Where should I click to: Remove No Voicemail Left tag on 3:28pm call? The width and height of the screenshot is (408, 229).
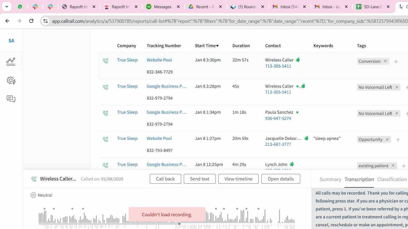(x=397, y=87)
